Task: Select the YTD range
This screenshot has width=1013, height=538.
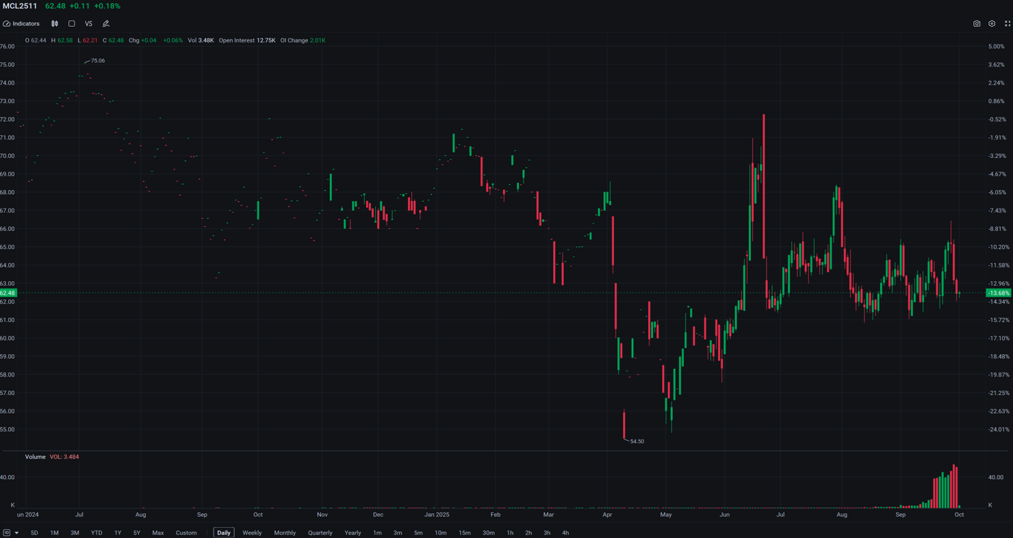Action: click(97, 533)
